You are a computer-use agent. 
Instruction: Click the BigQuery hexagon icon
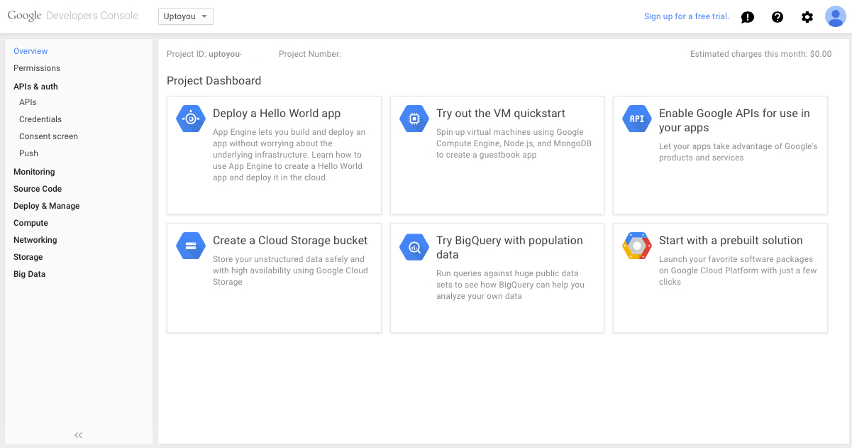pos(414,246)
